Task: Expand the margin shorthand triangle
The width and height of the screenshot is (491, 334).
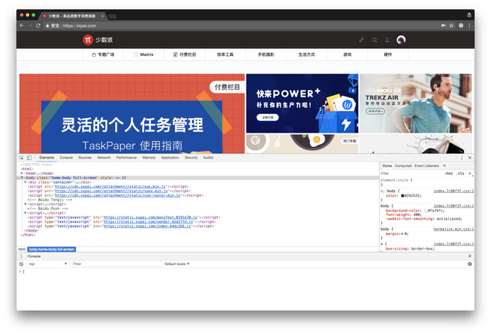Action: [x=403, y=234]
